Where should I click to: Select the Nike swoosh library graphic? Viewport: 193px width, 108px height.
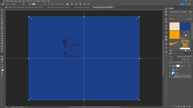click(174, 43)
